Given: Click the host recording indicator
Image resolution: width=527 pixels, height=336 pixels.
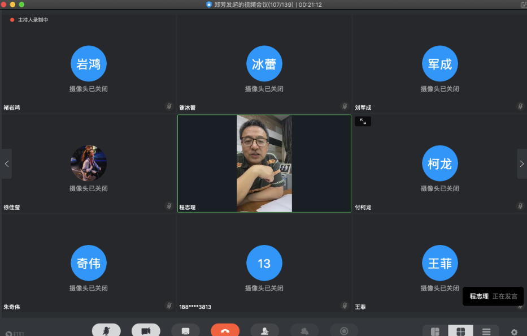Looking at the screenshot, I should click(x=29, y=20).
